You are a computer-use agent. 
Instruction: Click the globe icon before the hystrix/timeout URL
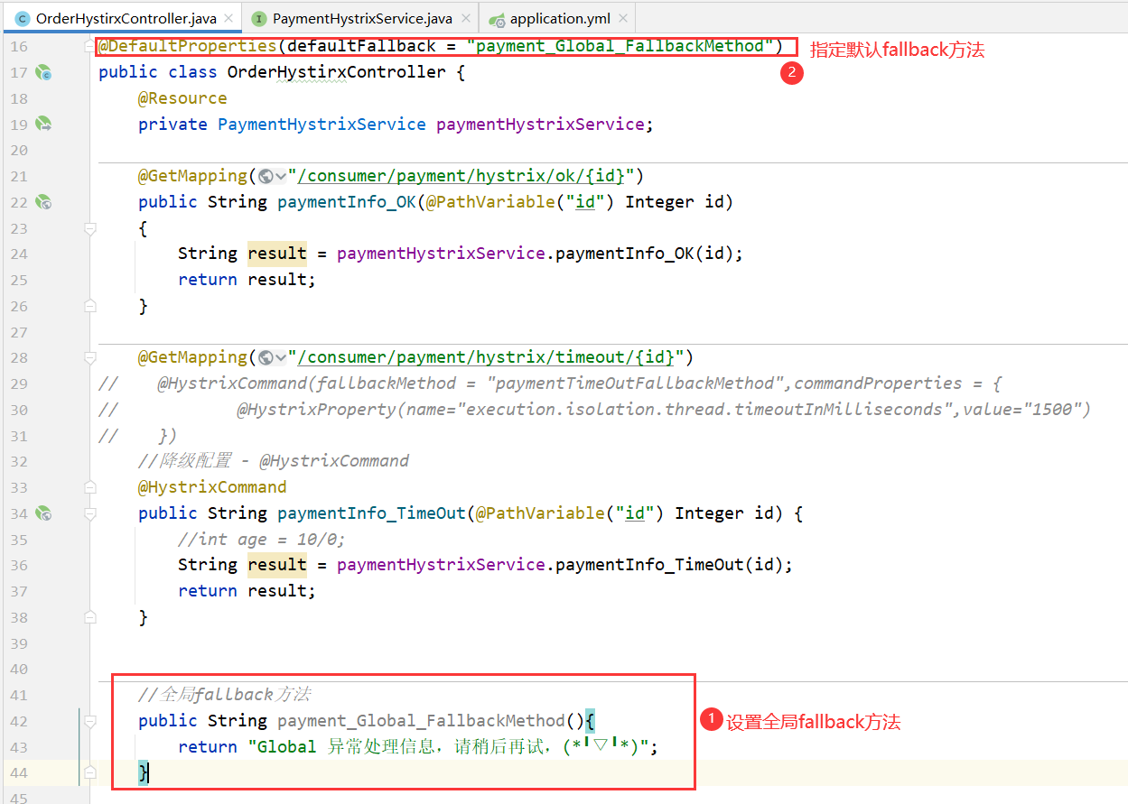click(x=266, y=357)
